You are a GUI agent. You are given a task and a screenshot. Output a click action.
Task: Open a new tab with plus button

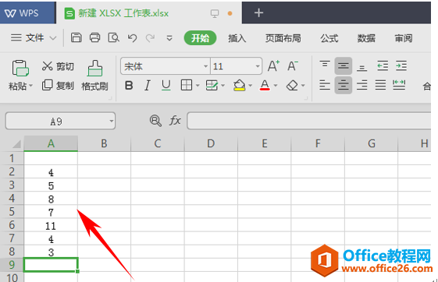point(258,12)
